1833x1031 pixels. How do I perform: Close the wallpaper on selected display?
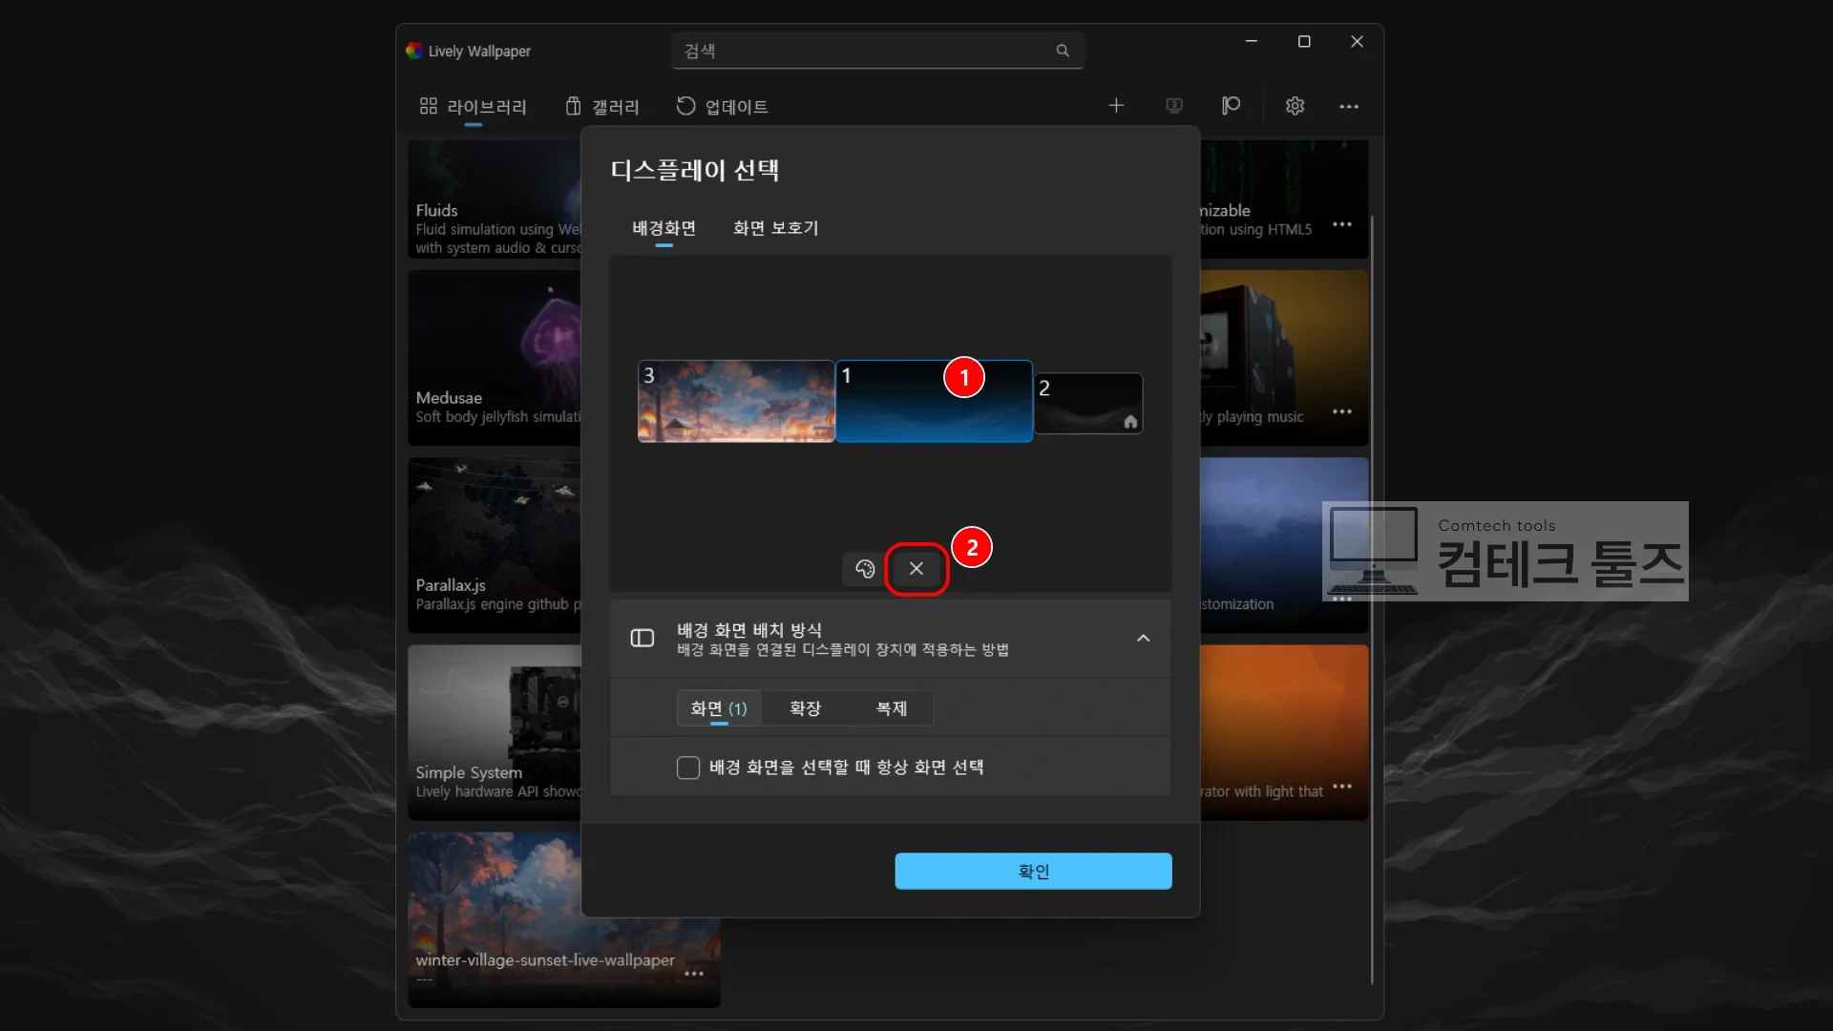click(916, 569)
